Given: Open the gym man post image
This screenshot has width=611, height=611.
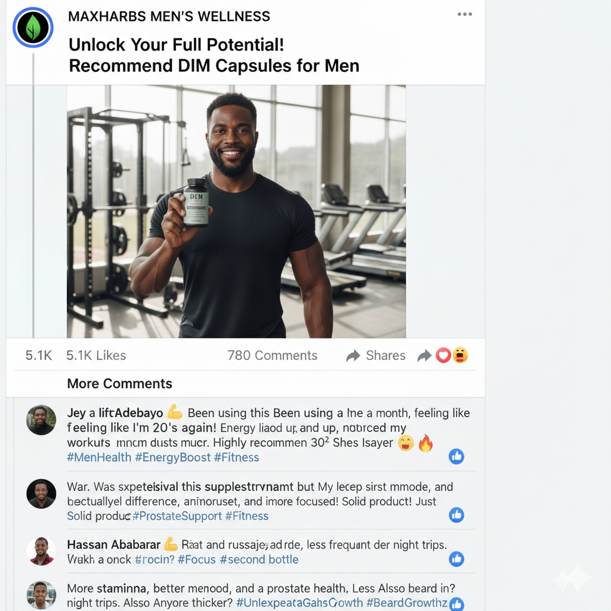Looking at the screenshot, I should pyautogui.click(x=236, y=212).
